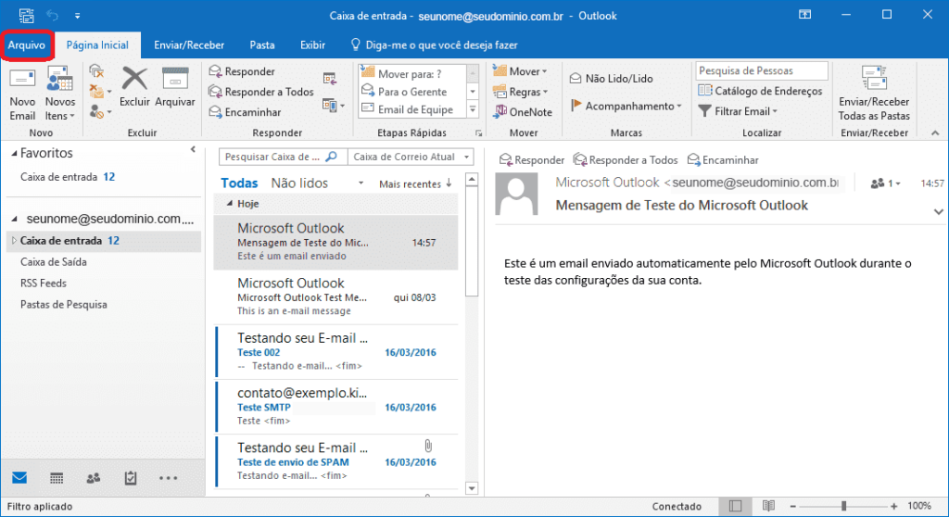Click the OneNote button
Screen dimensions: 949x517
point(523,112)
